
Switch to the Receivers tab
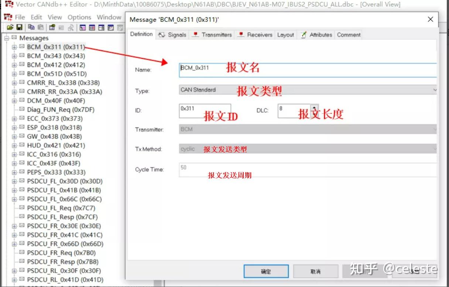255,34
